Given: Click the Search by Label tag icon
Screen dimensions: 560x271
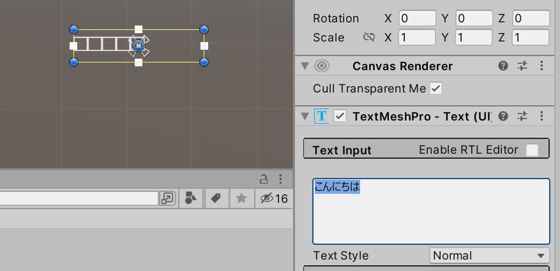Looking at the screenshot, I should point(216,198).
